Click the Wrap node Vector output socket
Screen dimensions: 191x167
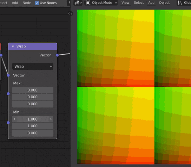coord(57,55)
